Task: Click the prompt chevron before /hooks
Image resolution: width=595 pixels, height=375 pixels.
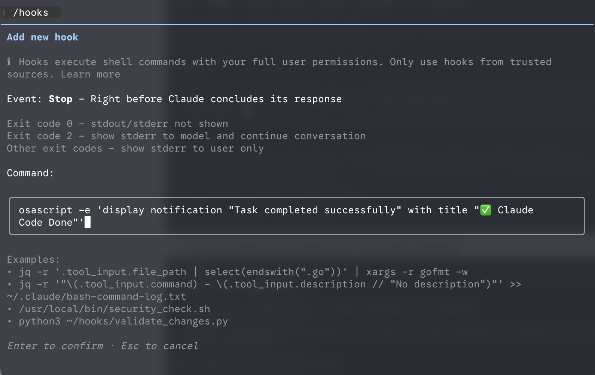Action: [x=4, y=13]
